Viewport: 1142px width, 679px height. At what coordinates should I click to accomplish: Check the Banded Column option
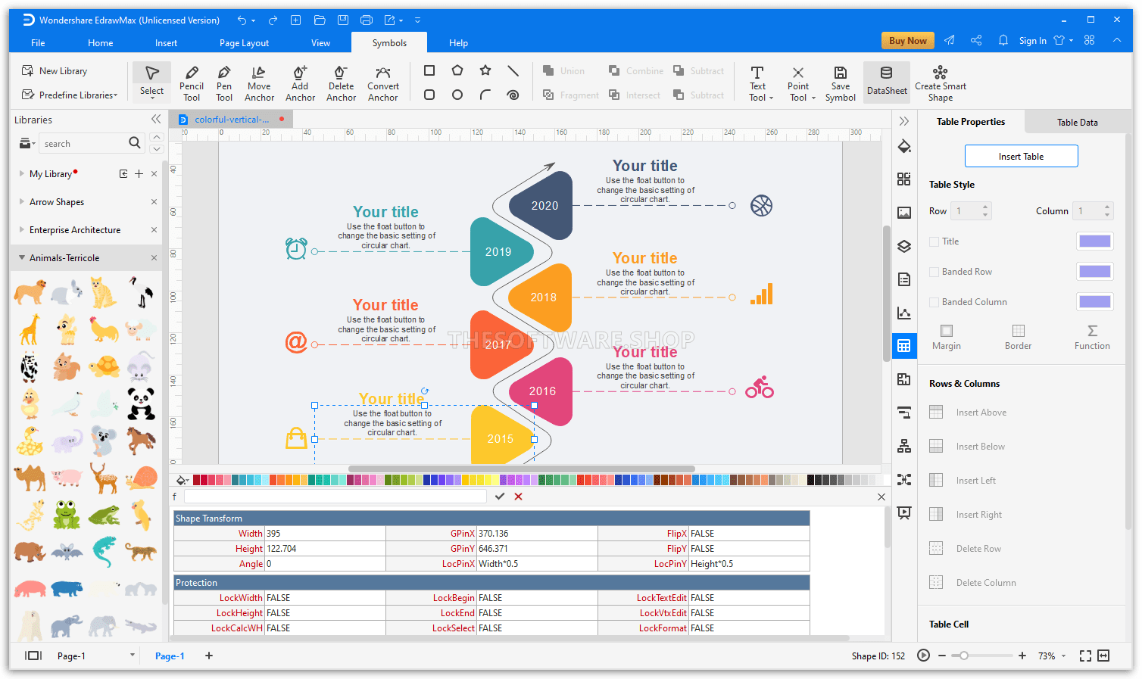tap(935, 302)
